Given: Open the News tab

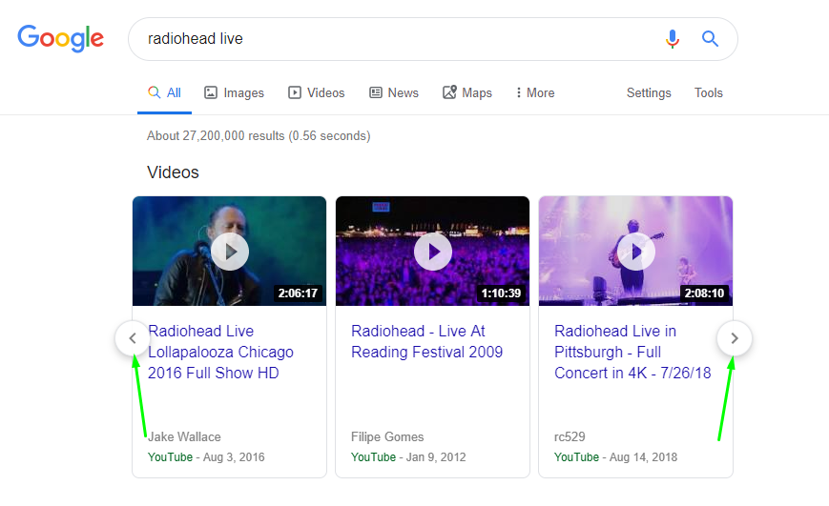Looking at the screenshot, I should (394, 93).
